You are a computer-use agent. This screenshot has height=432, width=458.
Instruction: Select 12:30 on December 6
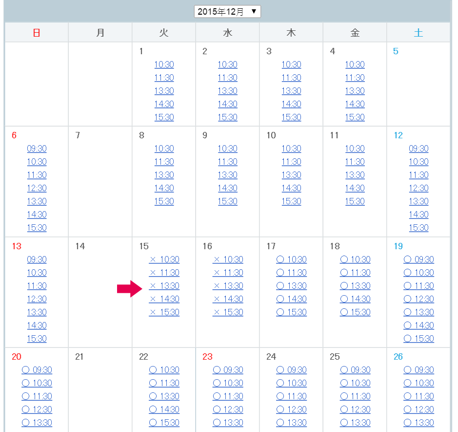coord(37,188)
